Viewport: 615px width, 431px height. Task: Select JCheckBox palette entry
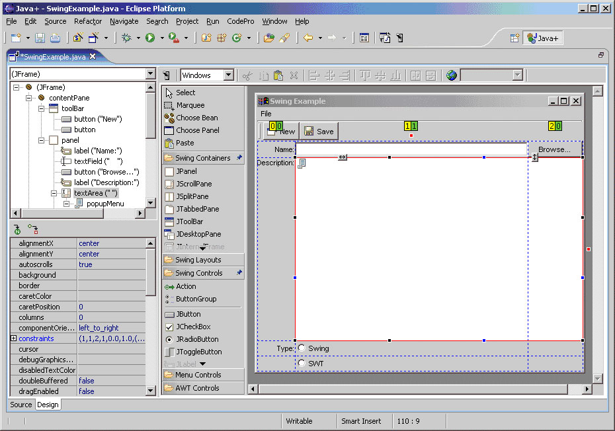click(188, 327)
